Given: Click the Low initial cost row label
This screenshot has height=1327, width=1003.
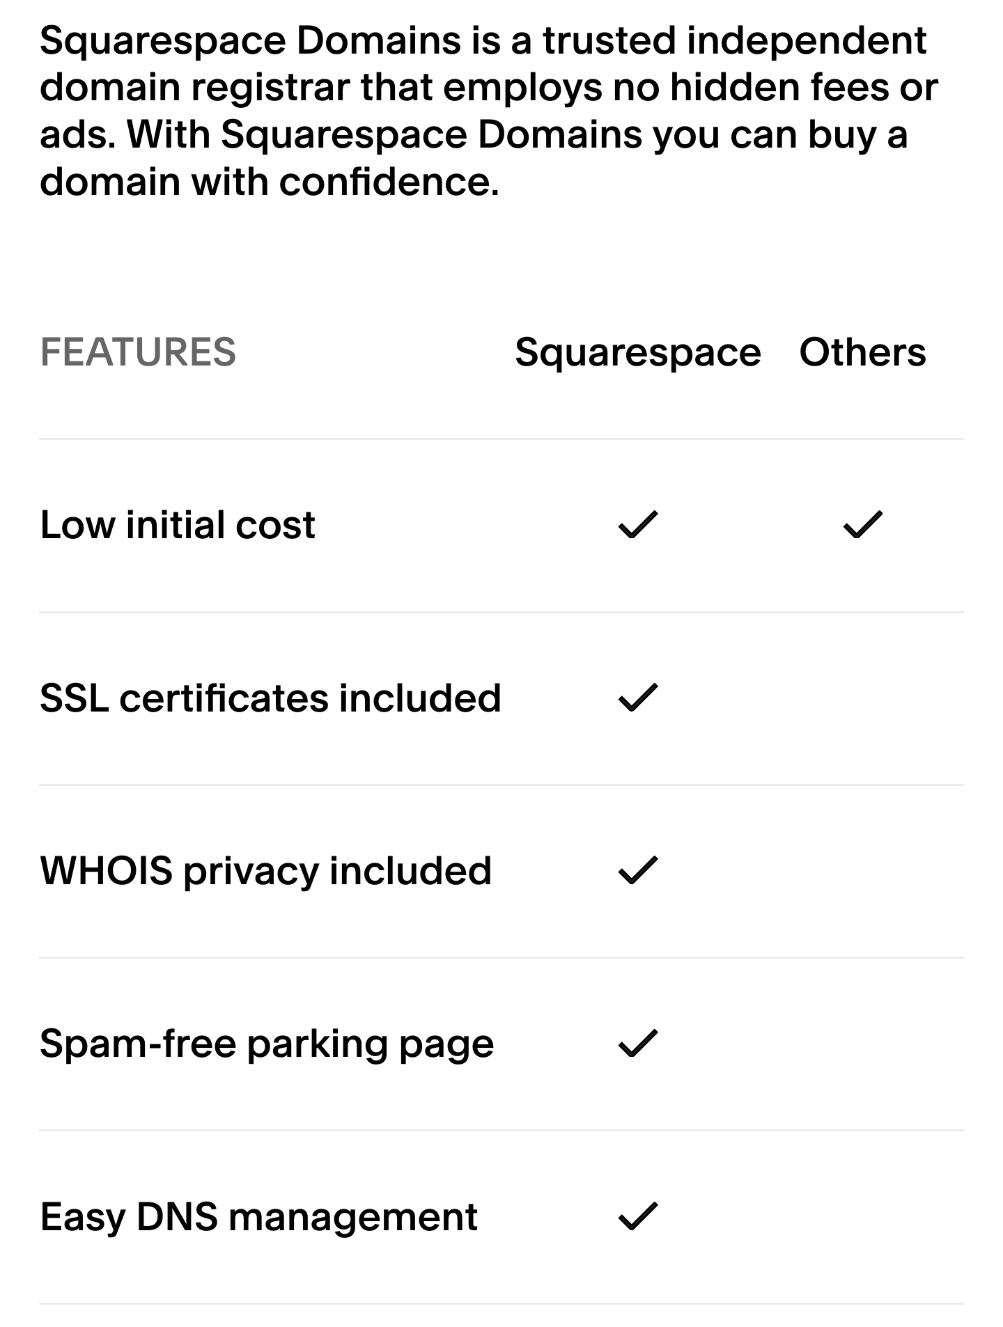Looking at the screenshot, I should (x=178, y=525).
